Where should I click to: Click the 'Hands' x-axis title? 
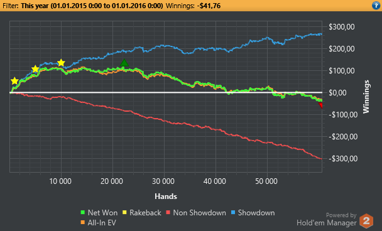point(166,196)
